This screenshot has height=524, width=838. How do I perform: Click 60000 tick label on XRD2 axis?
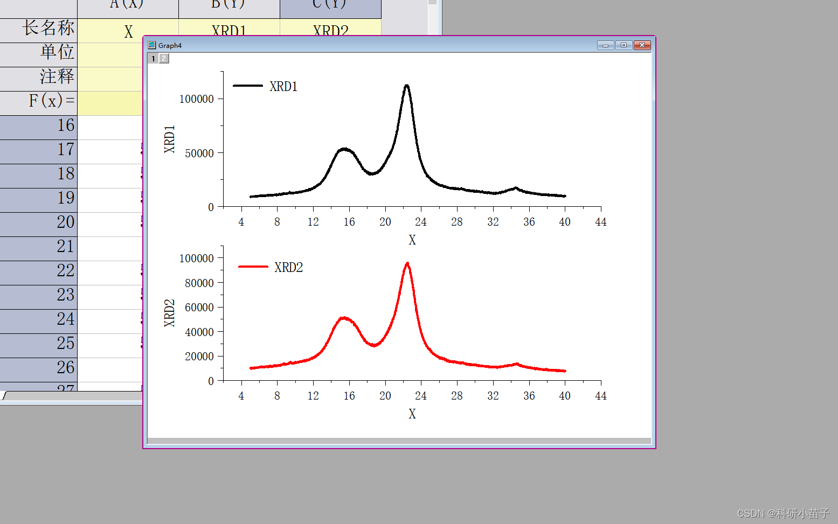199,308
